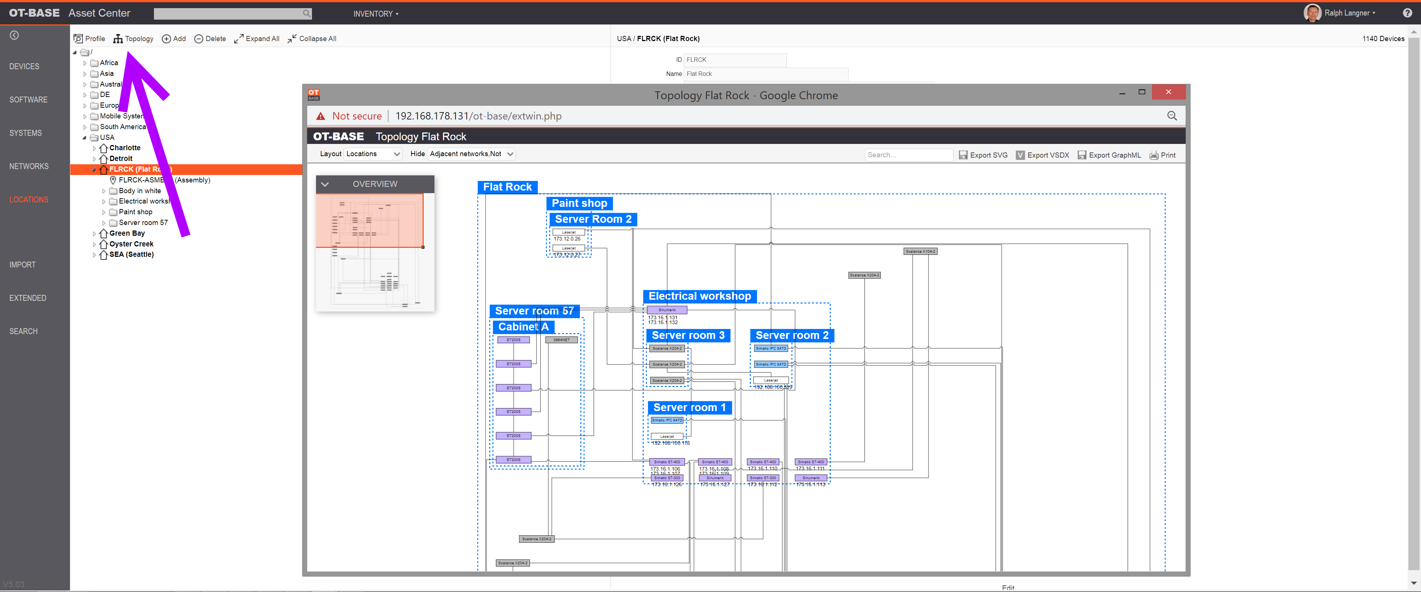
Task: Expand the Oyster Creek tree node
Action: [x=94, y=245]
